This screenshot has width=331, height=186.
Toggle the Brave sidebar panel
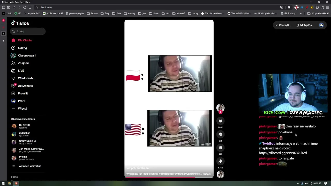click(4, 7)
